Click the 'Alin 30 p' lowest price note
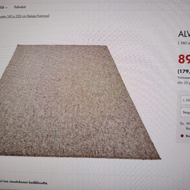Viewport: 190px width, 190px height. 184,83
